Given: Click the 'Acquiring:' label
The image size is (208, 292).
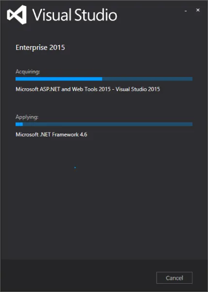Looking at the screenshot, I should tap(28, 72).
